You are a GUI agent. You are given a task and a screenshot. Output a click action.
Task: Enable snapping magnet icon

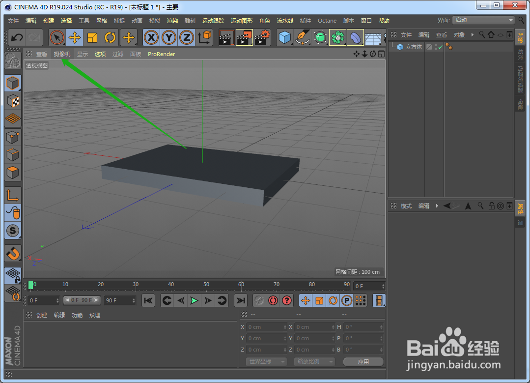(x=13, y=253)
